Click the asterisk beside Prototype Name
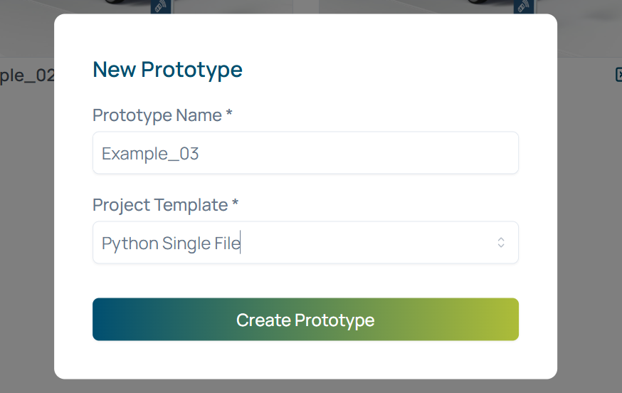Screen dimensions: 622x393 click(x=229, y=114)
